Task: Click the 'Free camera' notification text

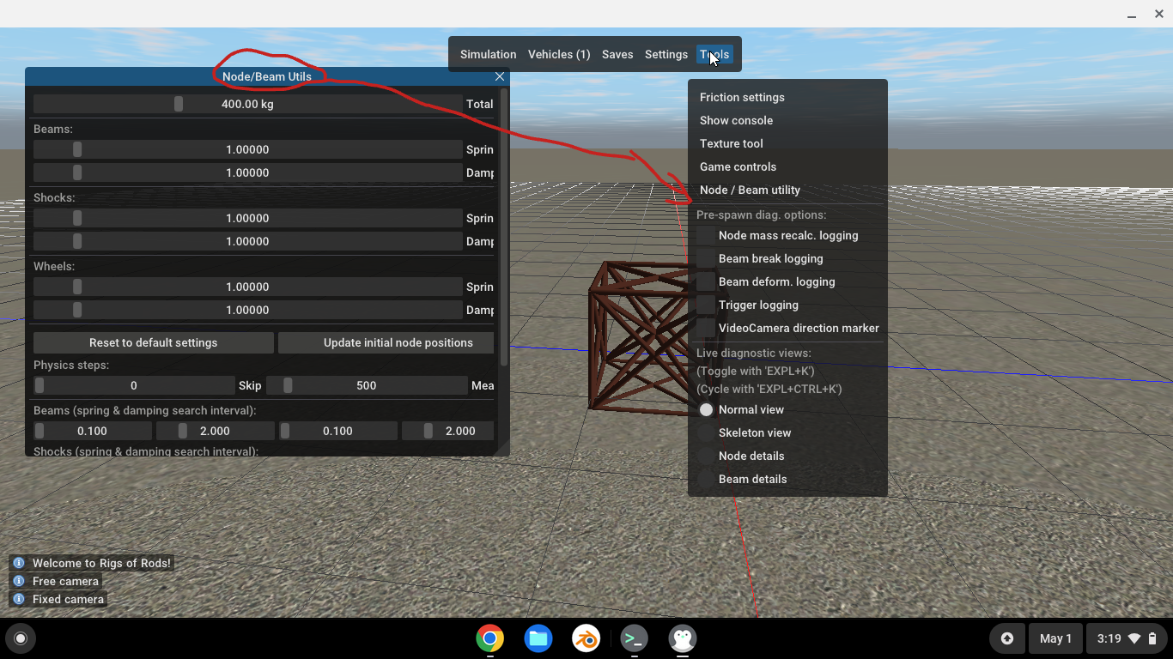Action: [65, 581]
